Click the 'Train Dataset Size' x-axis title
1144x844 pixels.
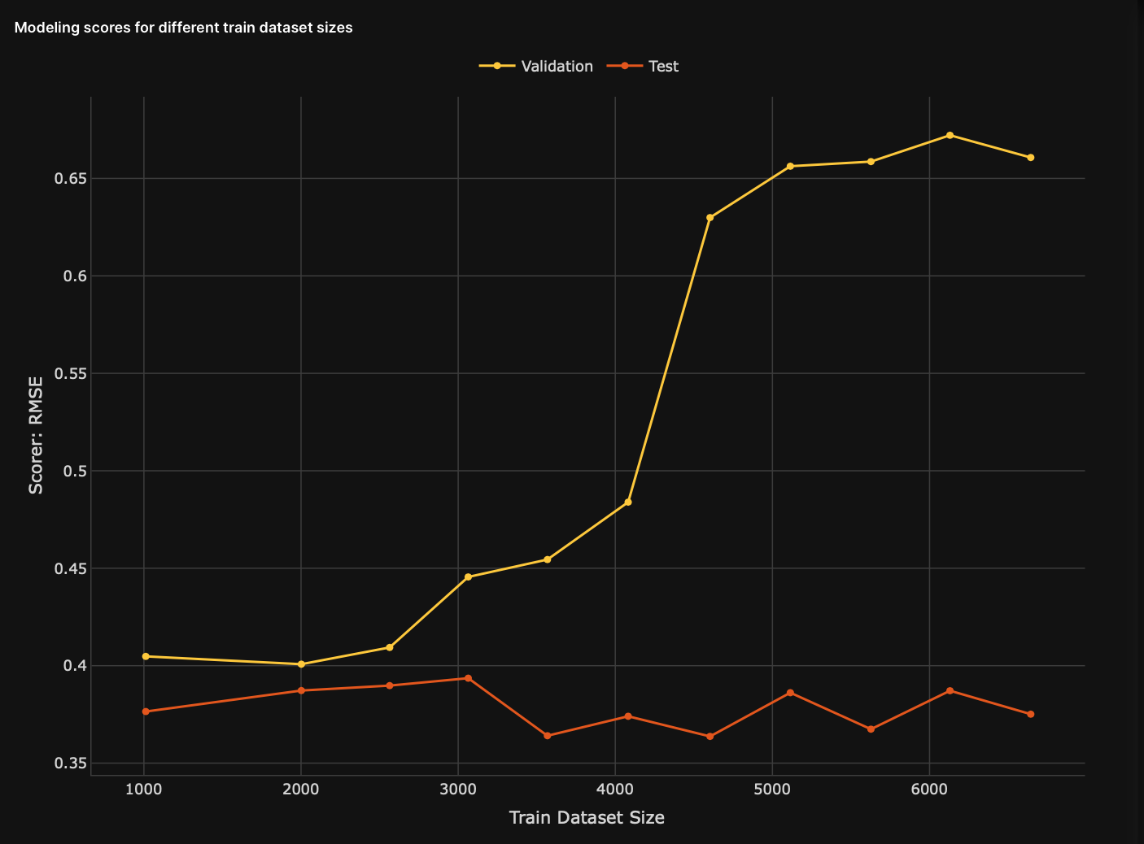pos(587,818)
